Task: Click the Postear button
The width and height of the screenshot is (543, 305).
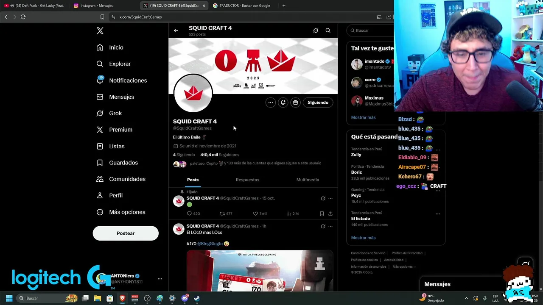Action: click(x=126, y=233)
